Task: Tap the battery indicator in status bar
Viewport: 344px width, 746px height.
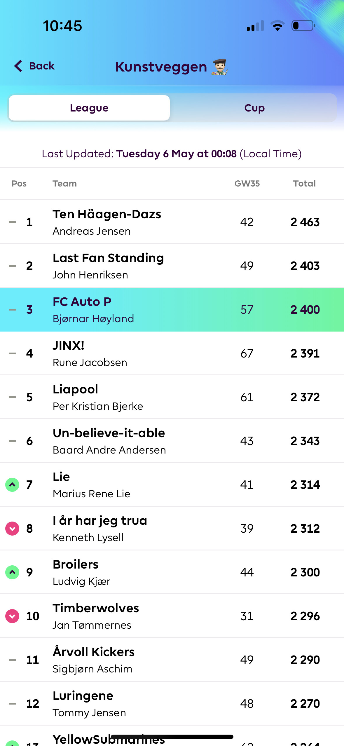Action: (x=303, y=26)
